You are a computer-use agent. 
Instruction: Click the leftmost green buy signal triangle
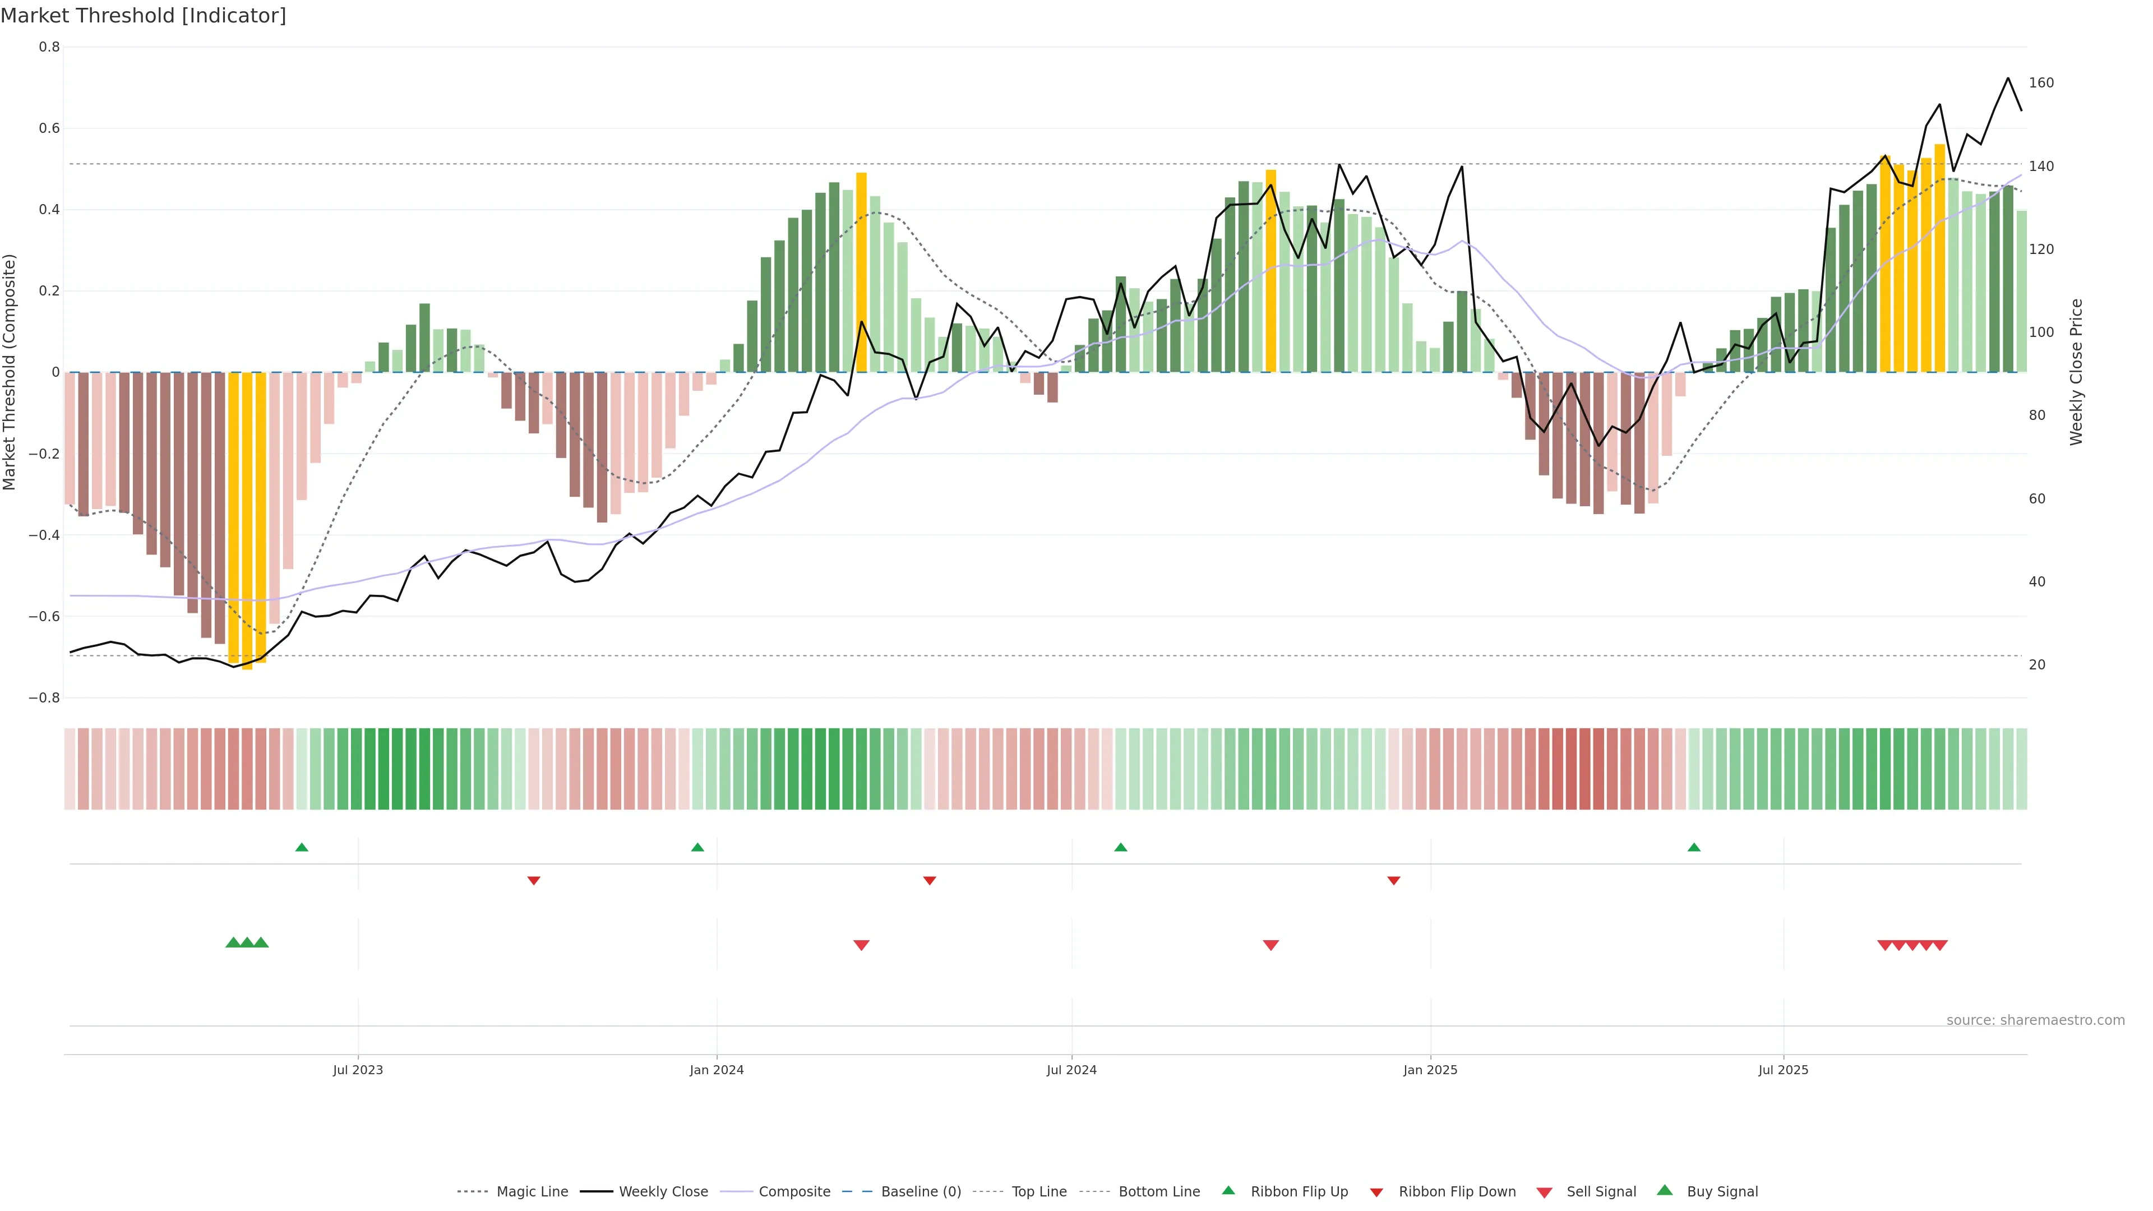233,942
